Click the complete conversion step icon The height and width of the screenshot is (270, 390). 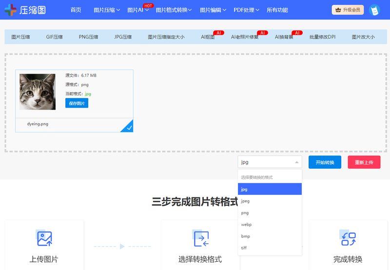348,238
